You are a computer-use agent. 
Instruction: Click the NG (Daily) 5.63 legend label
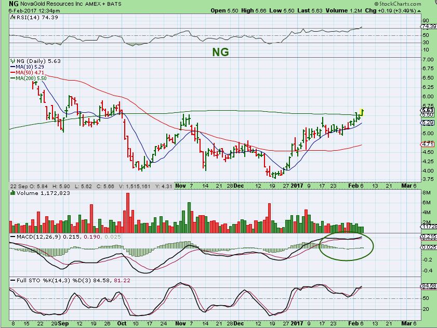[38, 61]
